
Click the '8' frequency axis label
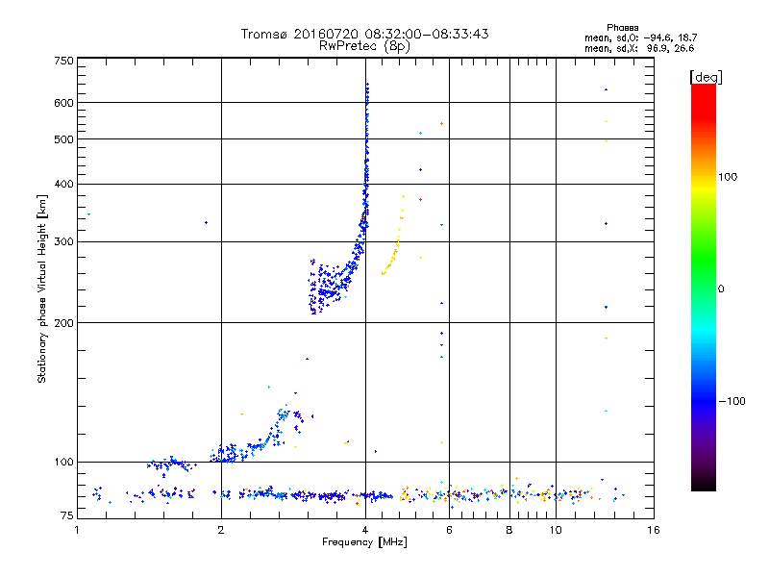[509, 530]
